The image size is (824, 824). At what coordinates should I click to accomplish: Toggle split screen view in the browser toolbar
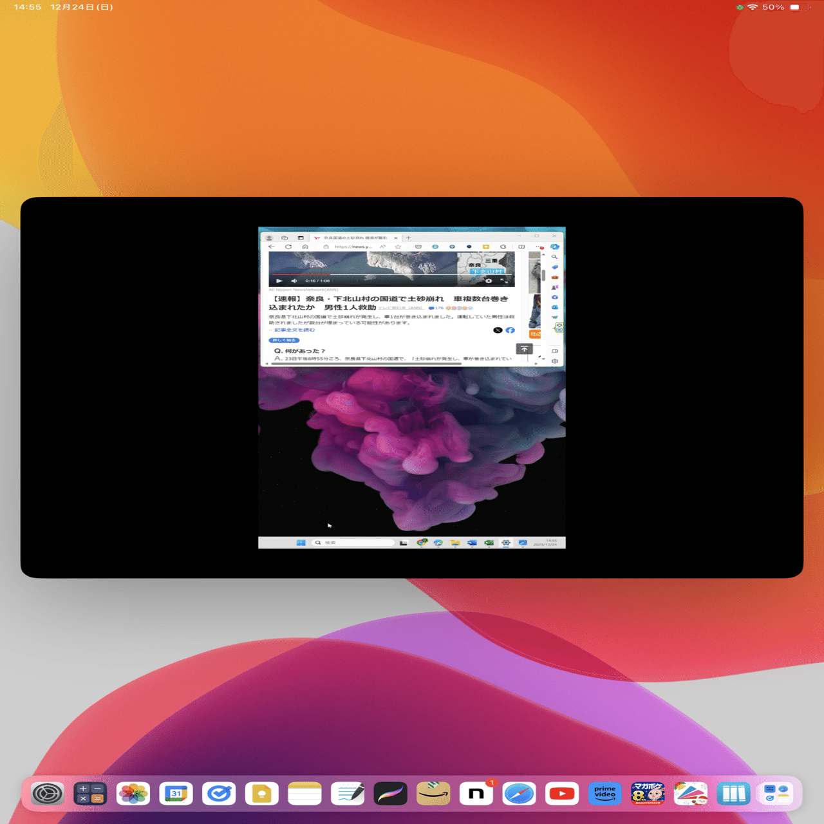521,246
